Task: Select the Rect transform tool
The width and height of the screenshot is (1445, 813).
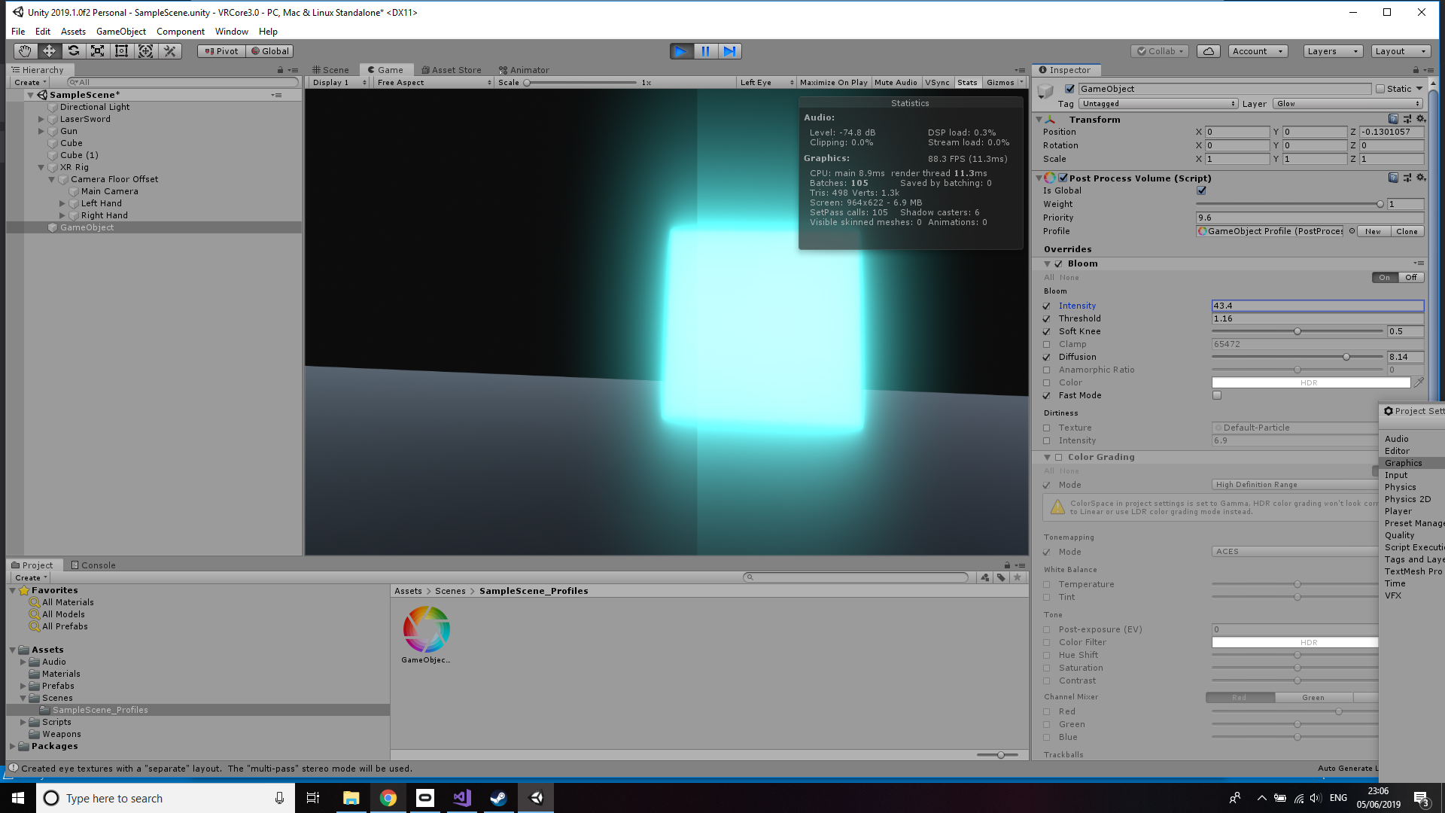Action: coord(121,51)
